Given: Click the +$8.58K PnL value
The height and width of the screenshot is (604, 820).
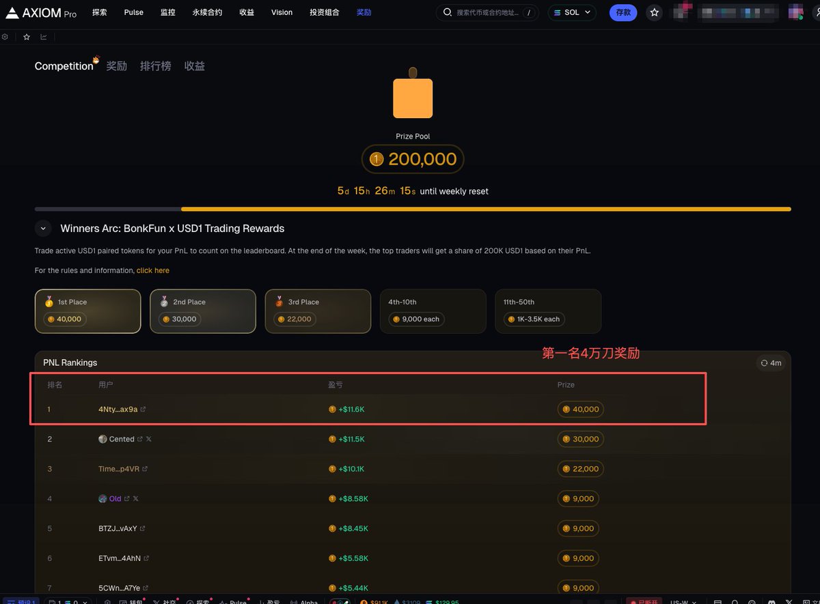Looking at the screenshot, I should pyautogui.click(x=353, y=499).
